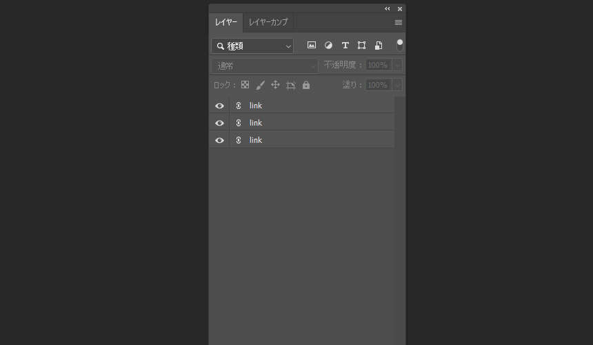Click the lock position move icon
Screen dimensions: 593x345
click(x=275, y=85)
